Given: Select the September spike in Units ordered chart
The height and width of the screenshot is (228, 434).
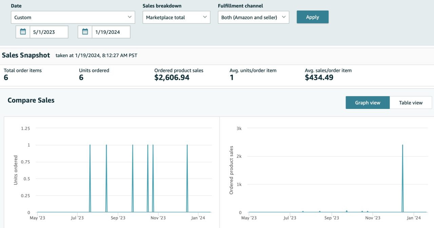Looking at the screenshot, I should click(x=133, y=145).
